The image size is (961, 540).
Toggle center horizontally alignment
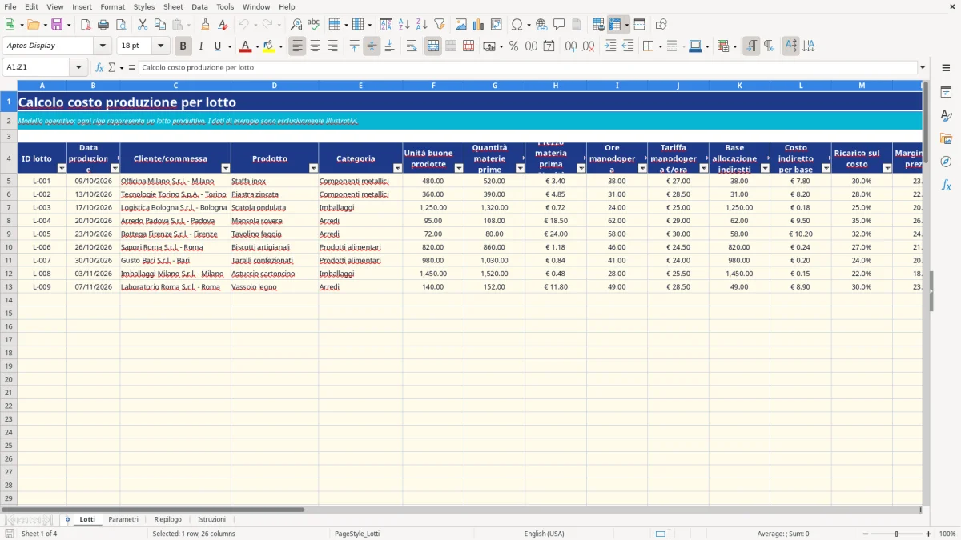[315, 46]
